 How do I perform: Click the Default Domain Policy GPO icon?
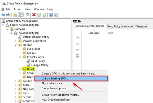click(20, 37)
